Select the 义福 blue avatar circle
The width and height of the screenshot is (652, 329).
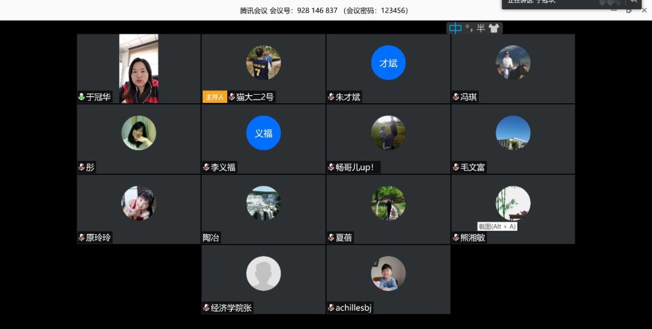coord(264,133)
